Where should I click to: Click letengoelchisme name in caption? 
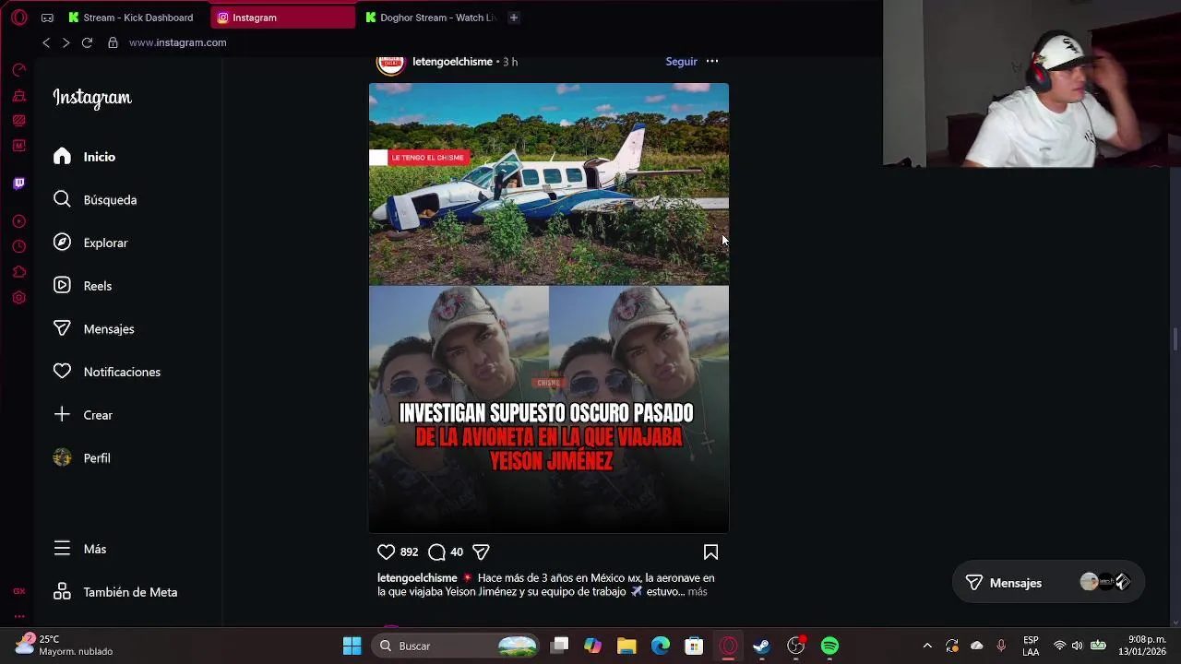pos(417,578)
